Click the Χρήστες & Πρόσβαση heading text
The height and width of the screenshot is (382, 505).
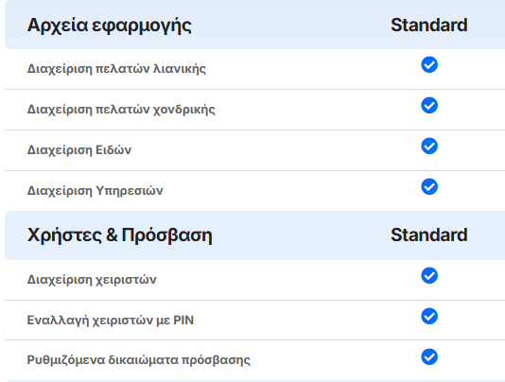coord(119,235)
